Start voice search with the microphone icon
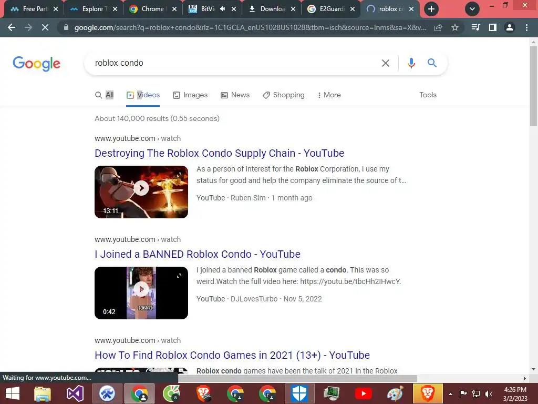Image resolution: width=538 pixels, height=404 pixels. (x=411, y=63)
